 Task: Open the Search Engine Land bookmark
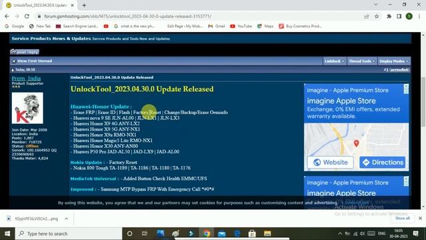(x=77, y=26)
